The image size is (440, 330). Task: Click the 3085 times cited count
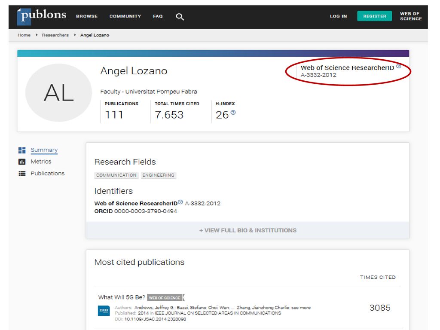[380, 308]
